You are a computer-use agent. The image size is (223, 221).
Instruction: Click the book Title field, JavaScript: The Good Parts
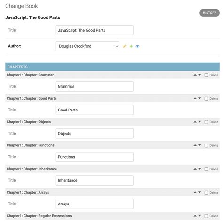coord(95,30)
